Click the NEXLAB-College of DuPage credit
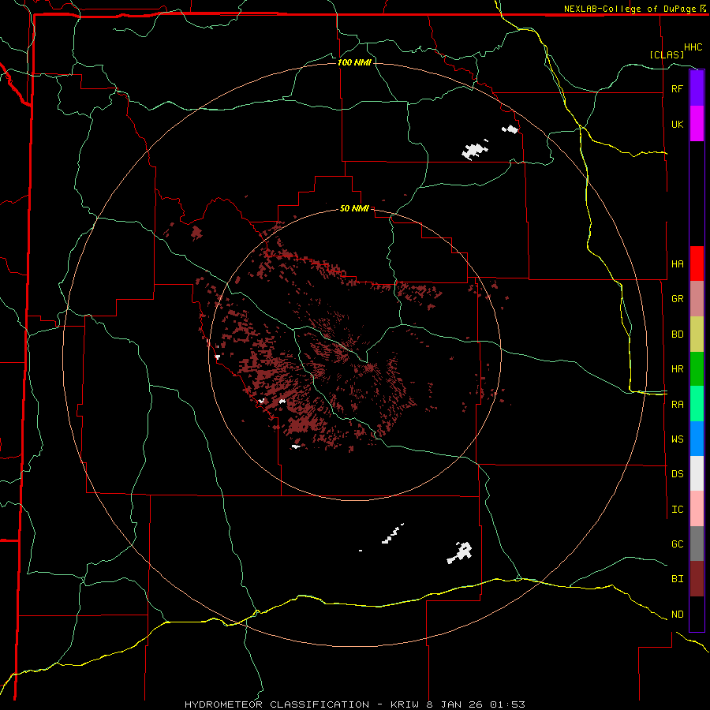 coord(631,9)
